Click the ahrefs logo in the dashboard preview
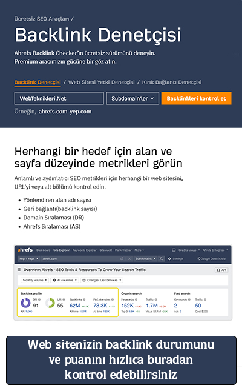 (x=25, y=250)
